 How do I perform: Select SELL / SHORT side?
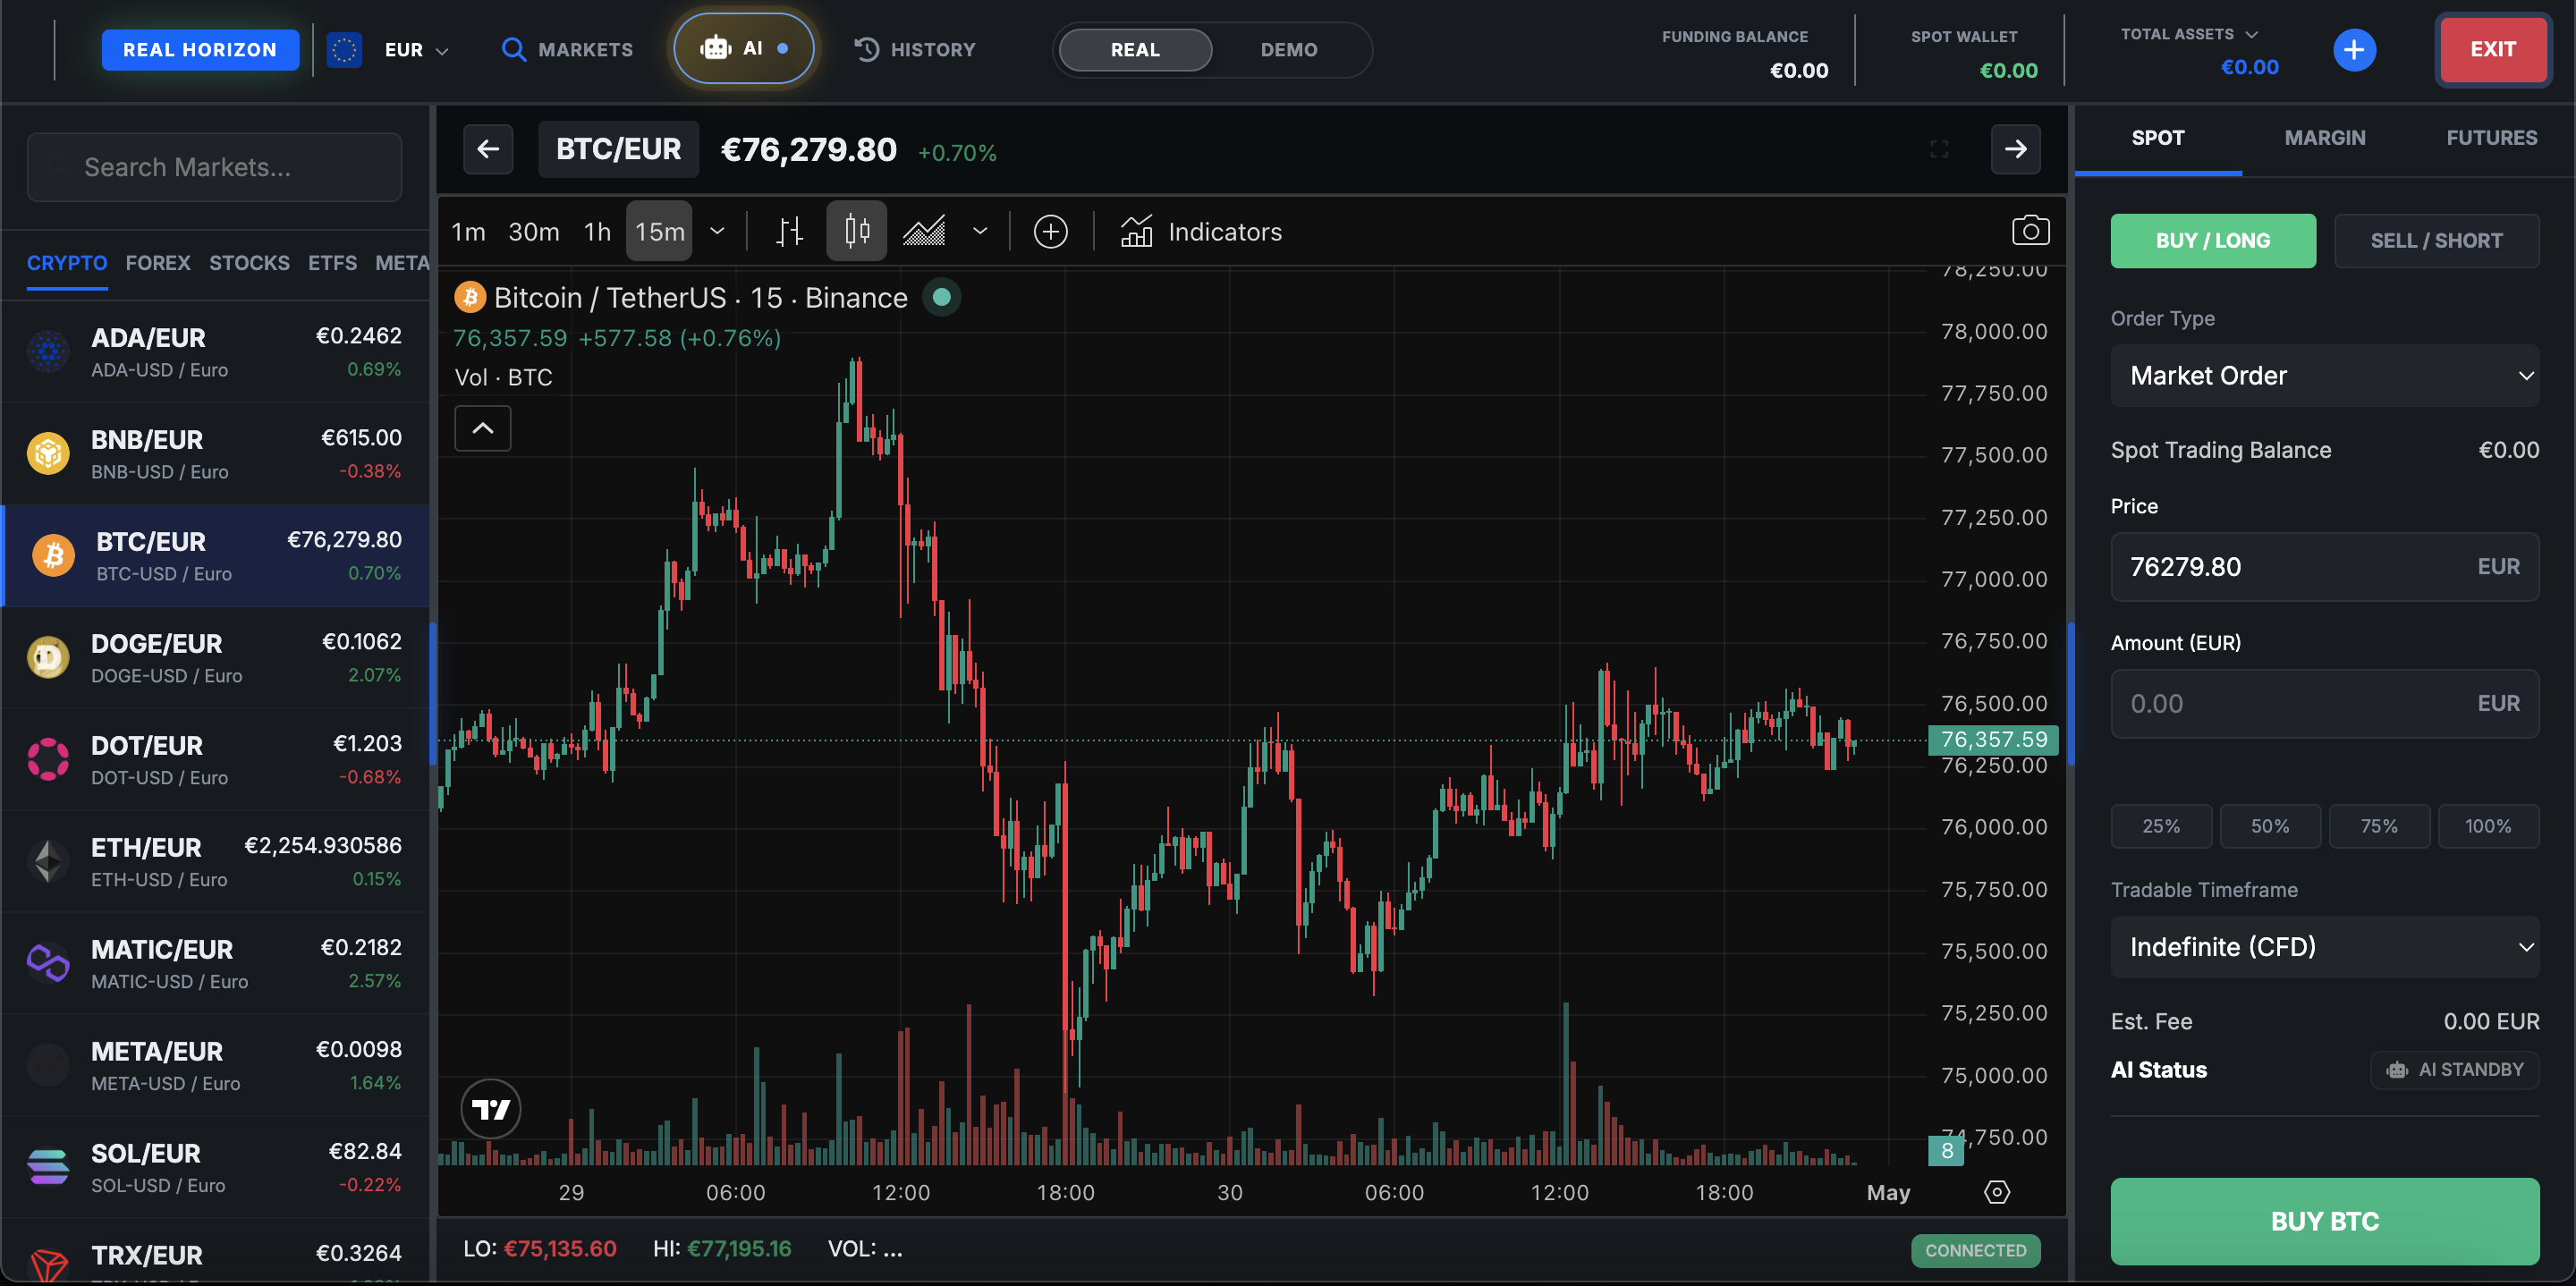tap(2436, 241)
